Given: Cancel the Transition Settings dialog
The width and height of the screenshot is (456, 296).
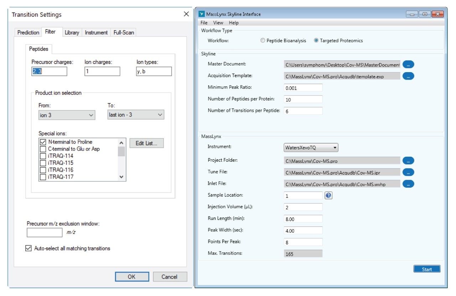Looking at the screenshot, I should 170,277.
